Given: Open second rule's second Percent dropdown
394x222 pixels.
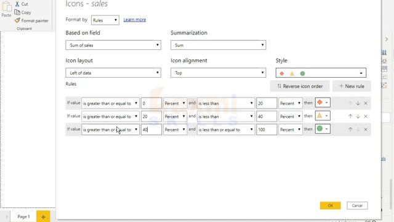Looking at the screenshot, I should tap(290, 117).
